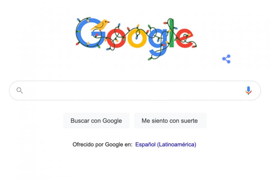Image resolution: width=270 pixels, height=179 pixels.
Task: Switch language to Español (Latinoamérica)
Action: [166, 144]
